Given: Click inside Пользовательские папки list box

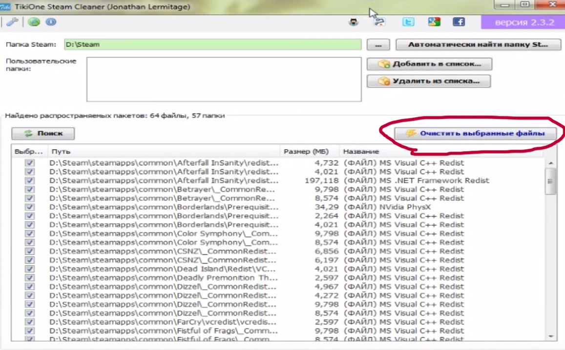Looking at the screenshot, I should coord(224,79).
